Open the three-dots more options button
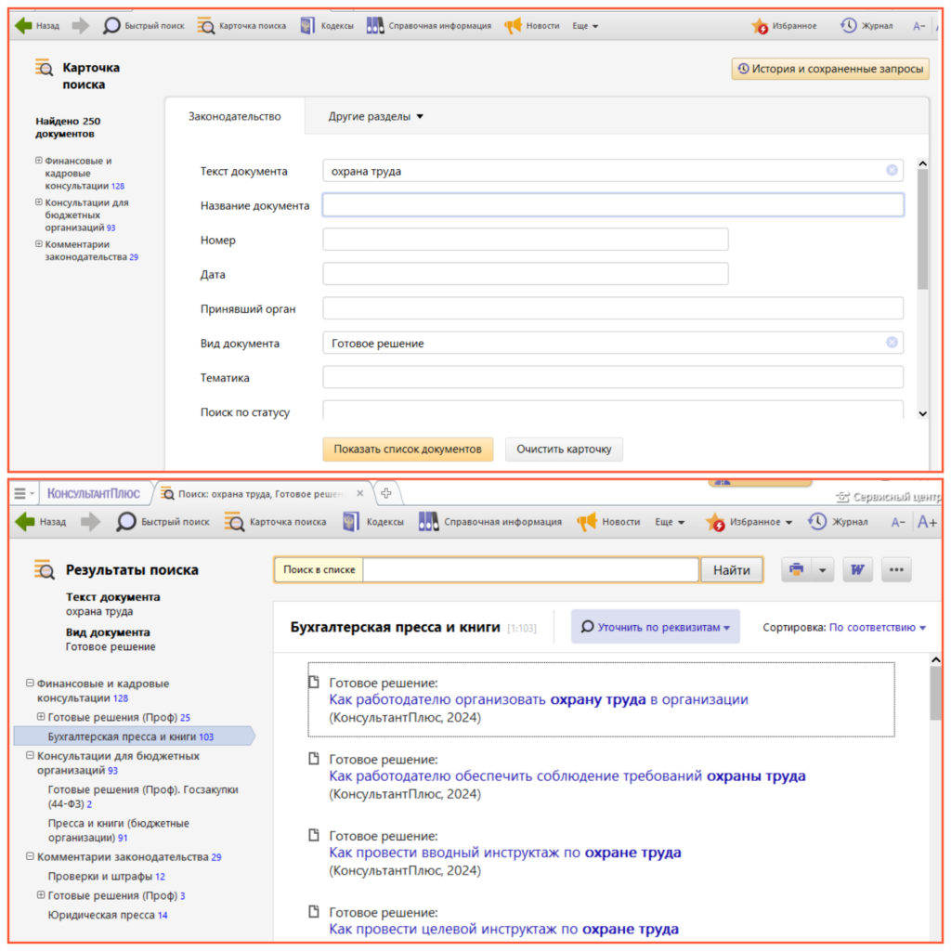951x951 pixels. click(x=895, y=570)
